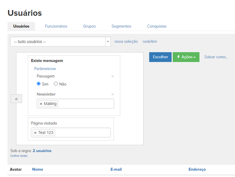Open the Conquistas tab
This screenshot has height=177, width=235.
[157, 26]
